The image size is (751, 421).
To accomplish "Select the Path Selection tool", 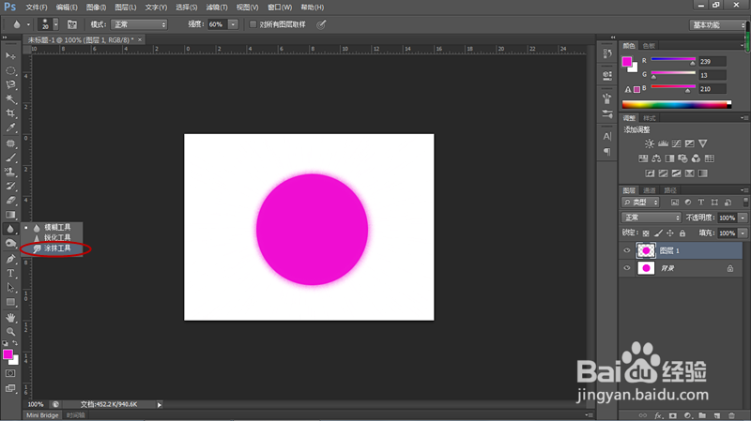I will [x=10, y=288].
